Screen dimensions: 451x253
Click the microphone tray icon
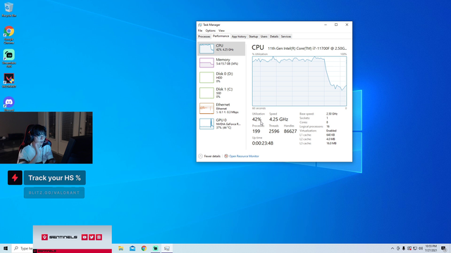404,248
